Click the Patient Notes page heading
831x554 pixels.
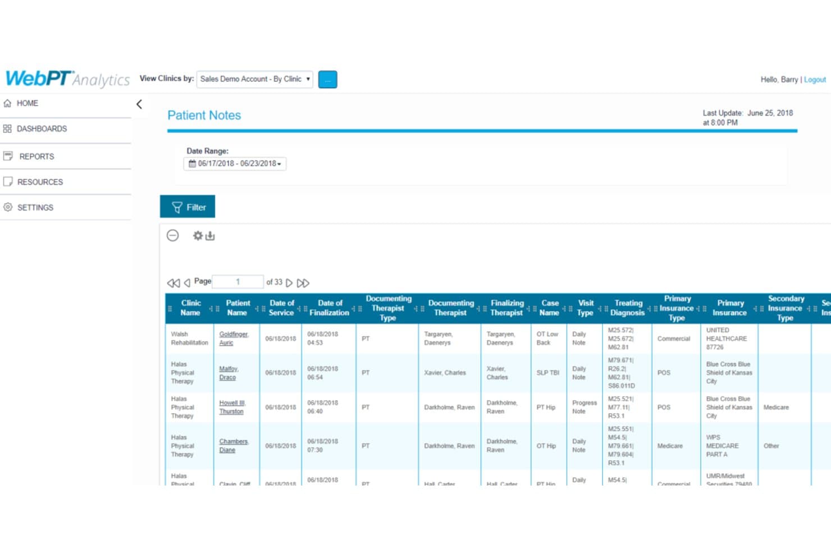(204, 115)
